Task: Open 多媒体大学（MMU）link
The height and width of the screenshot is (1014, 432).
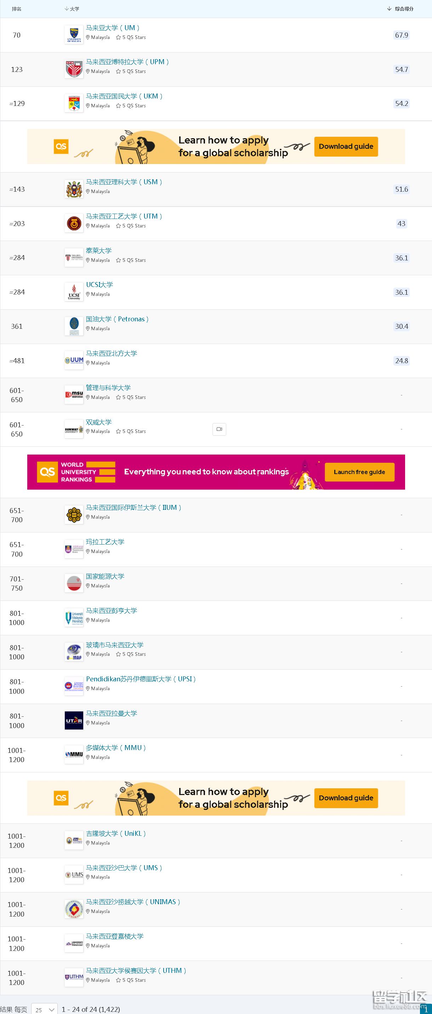Action: pos(116,748)
